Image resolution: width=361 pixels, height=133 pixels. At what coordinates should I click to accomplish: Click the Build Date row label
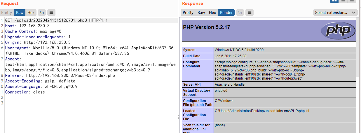coord(192,56)
